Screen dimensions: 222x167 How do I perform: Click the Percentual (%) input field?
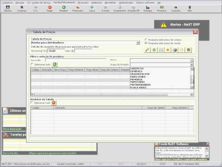56,51
